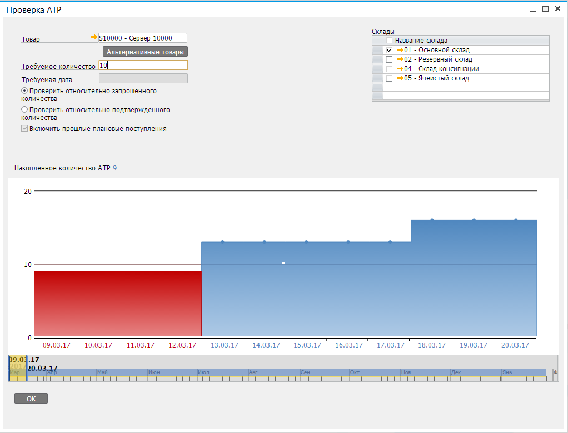Image resolution: width=568 pixels, height=433 pixels.
Task: Click the 14.03.17 date axis label
Action: [266, 345]
